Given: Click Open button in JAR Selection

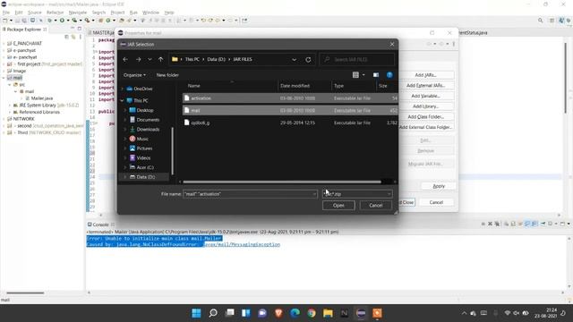Looking at the screenshot, I should pyautogui.click(x=338, y=205).
